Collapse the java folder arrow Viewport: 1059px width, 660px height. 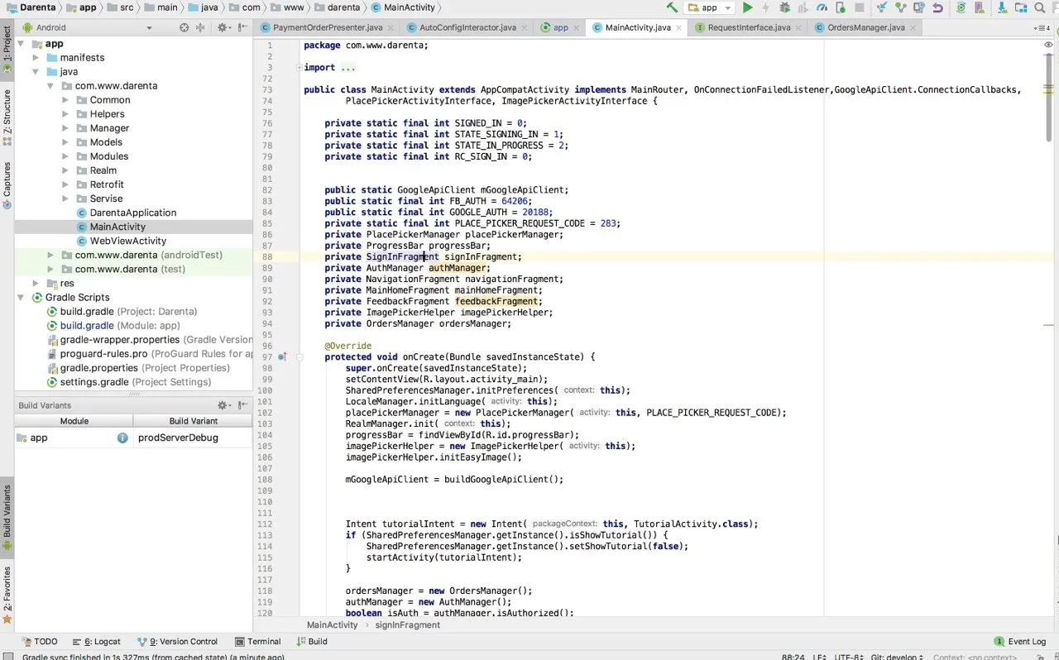coord(36,72)
